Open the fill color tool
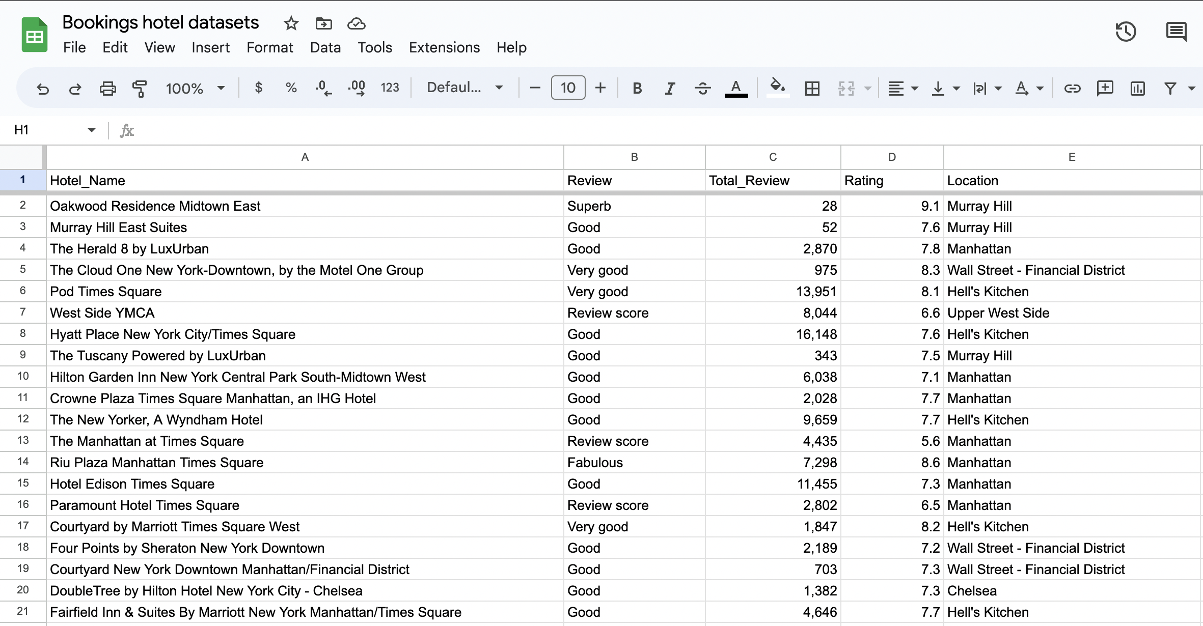Image resolution: width=1203 pixels, height=626 pixels. point(777,87)
